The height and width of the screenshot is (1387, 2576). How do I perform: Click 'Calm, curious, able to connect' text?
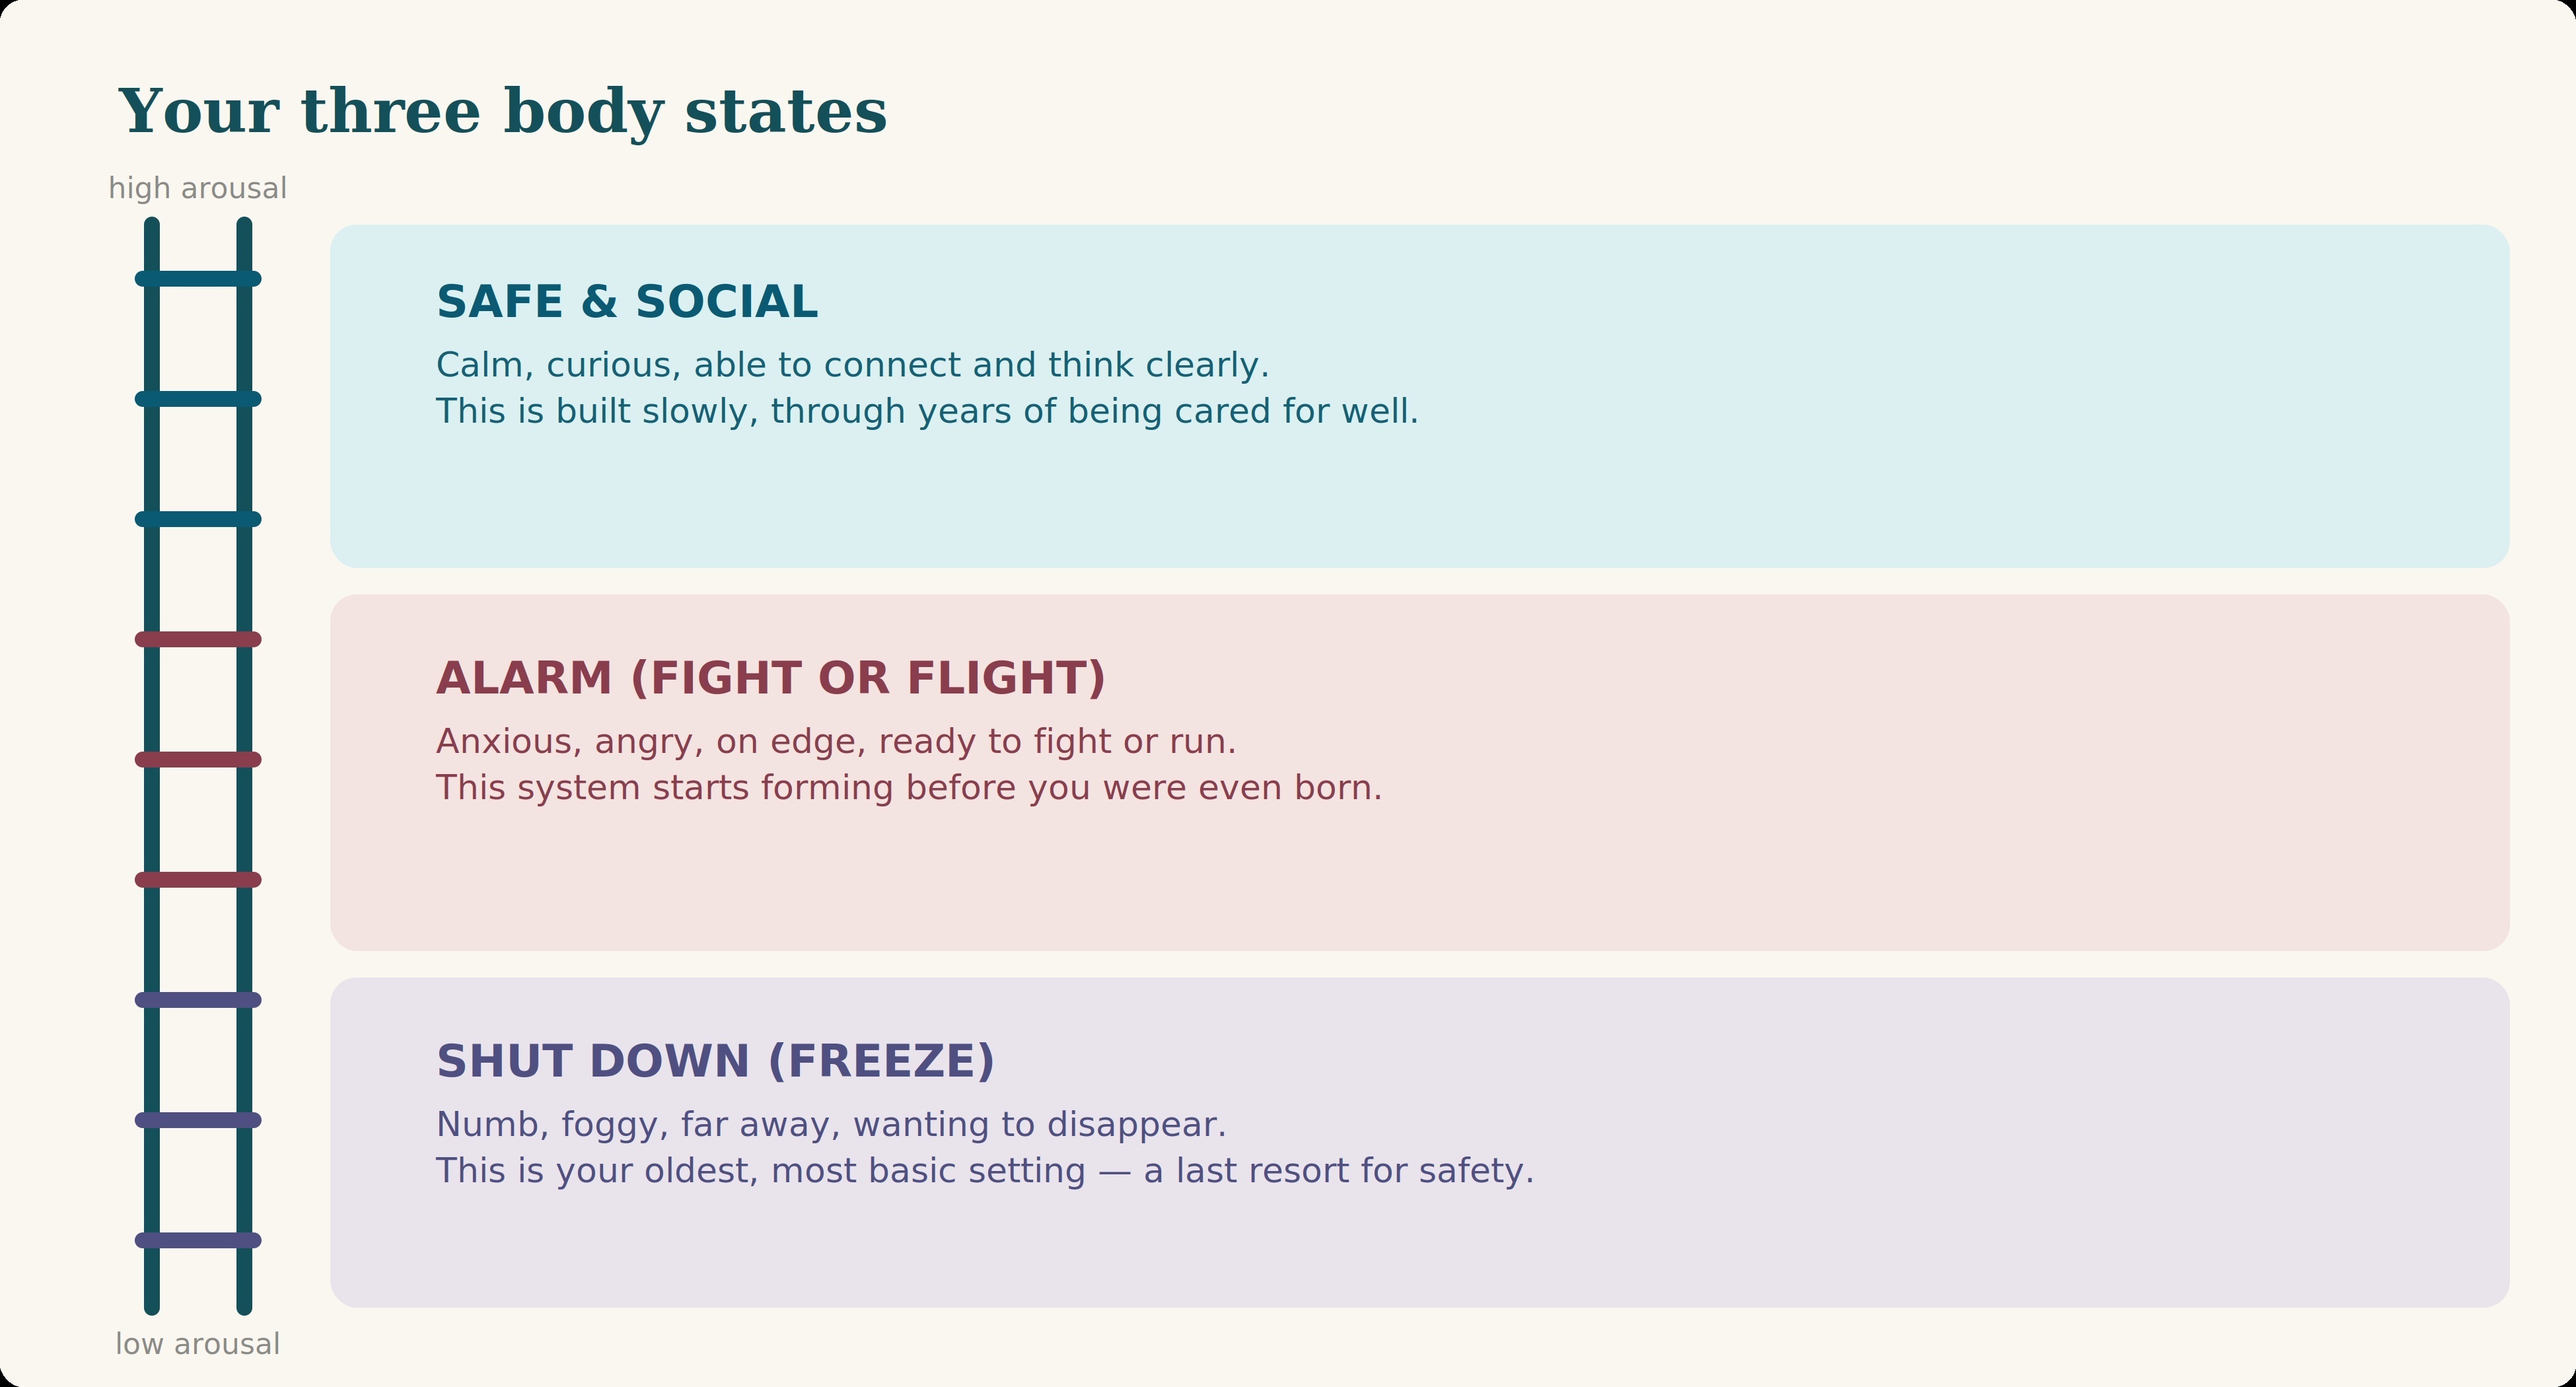pyautogui.click(x=852, y=366)
